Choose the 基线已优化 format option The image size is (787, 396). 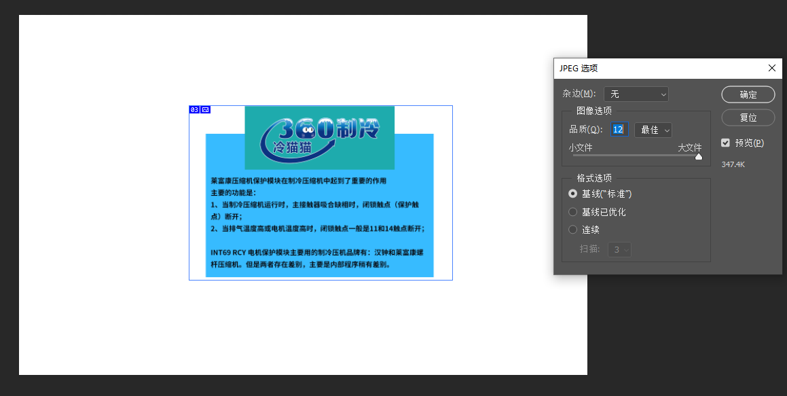coord(572,211)
